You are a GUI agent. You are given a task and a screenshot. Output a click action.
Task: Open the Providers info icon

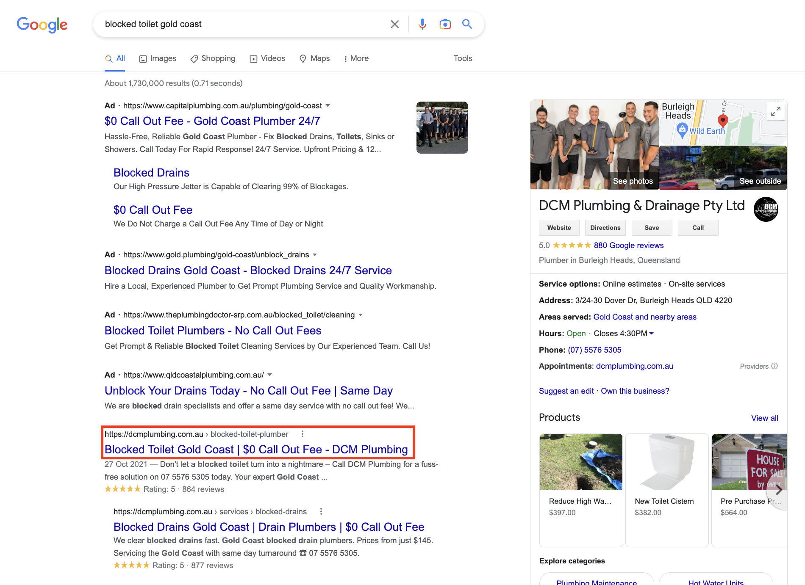774,366
